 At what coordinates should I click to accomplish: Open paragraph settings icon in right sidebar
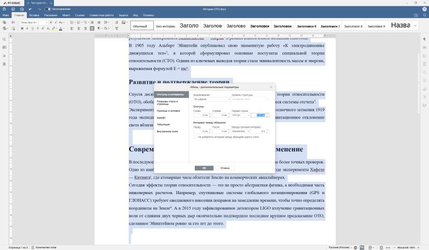[424, 39]
